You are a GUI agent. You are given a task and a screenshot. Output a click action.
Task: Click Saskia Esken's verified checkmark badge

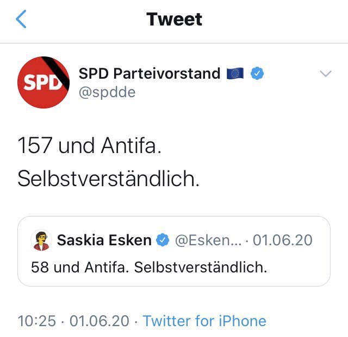[x=163, y=240]
